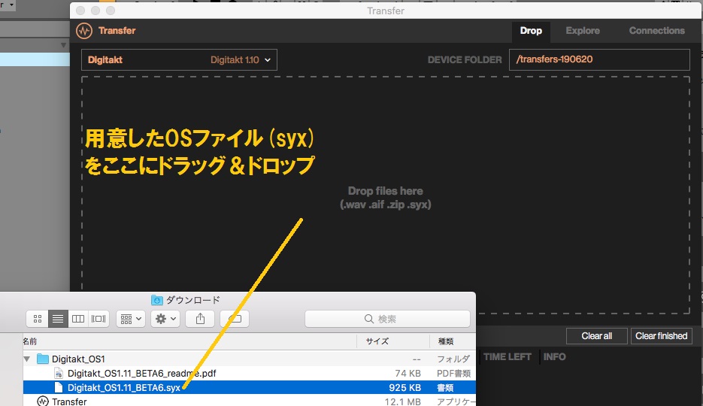Image resolution: width=703 pixels, height=406 pixels.
Task: Switch to the Drop tab
Action: (531, 31)
